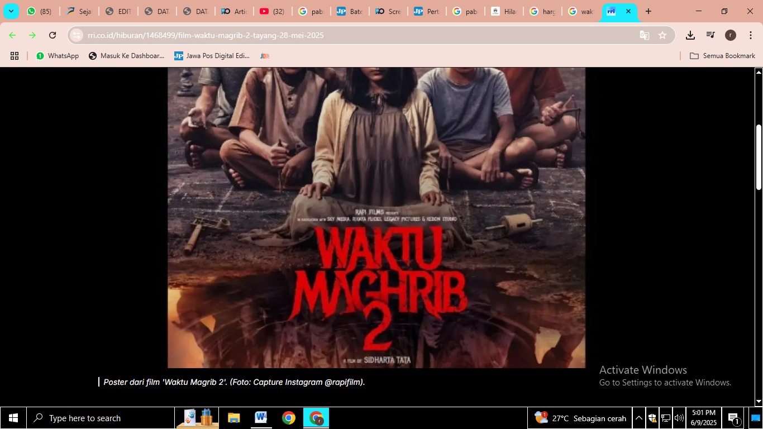The width and height of the screenshot is (763, 429).
Task: Open the Windows Security tray icon
Action: point(652,418)
